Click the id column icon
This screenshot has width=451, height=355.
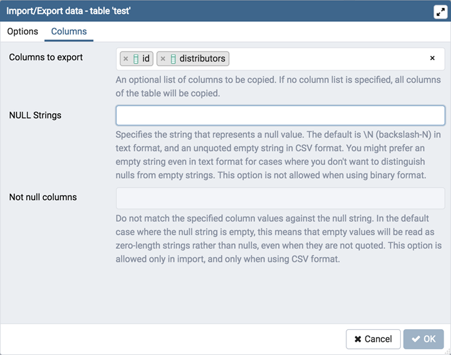point(136,59)
